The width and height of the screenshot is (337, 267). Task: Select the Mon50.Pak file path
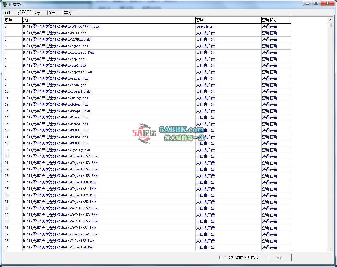point(56,117)
